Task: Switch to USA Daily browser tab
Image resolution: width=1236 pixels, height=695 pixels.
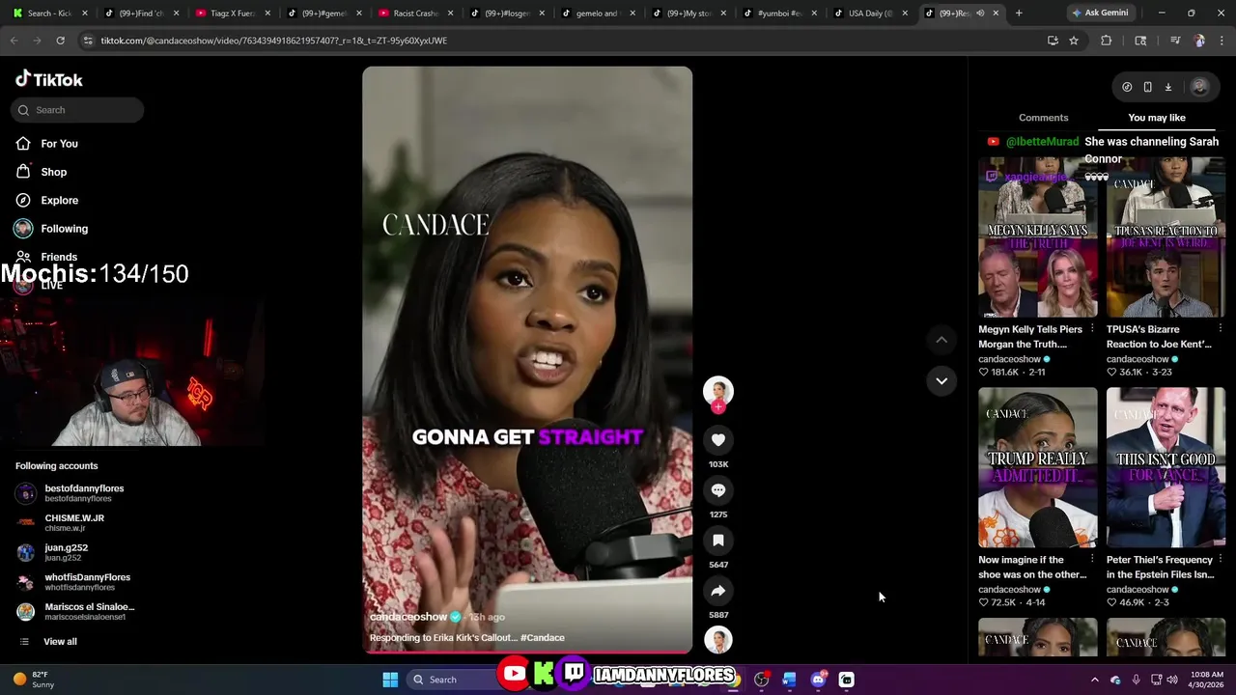Action: coord(871,14)
